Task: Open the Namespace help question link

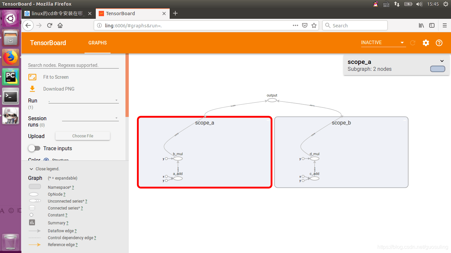Action: (x=73, y=187)
